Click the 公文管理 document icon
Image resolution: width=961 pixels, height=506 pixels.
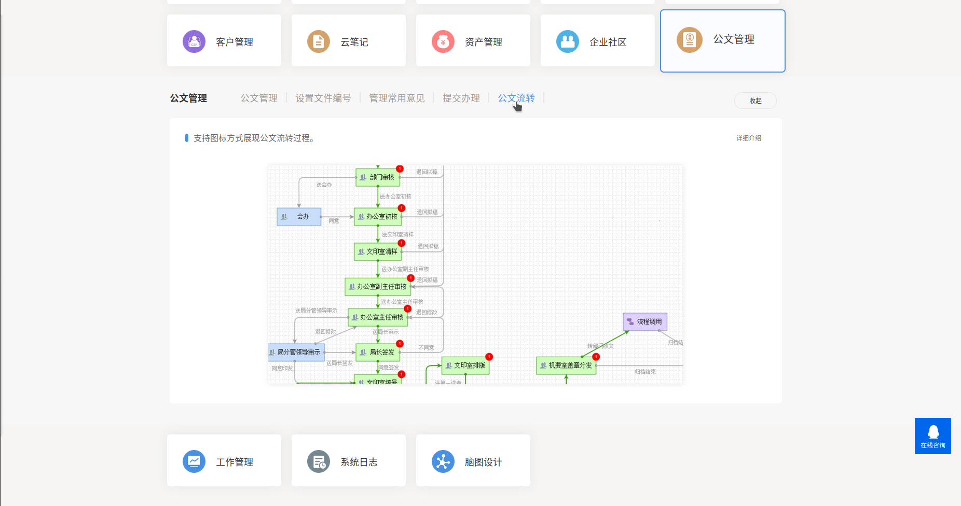pyautogui.click(x=689, y=40)
